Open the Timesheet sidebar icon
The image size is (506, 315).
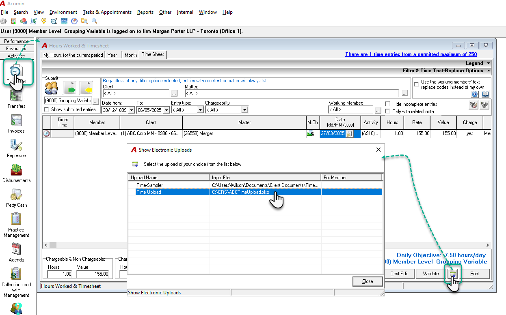tap(16, 71)
